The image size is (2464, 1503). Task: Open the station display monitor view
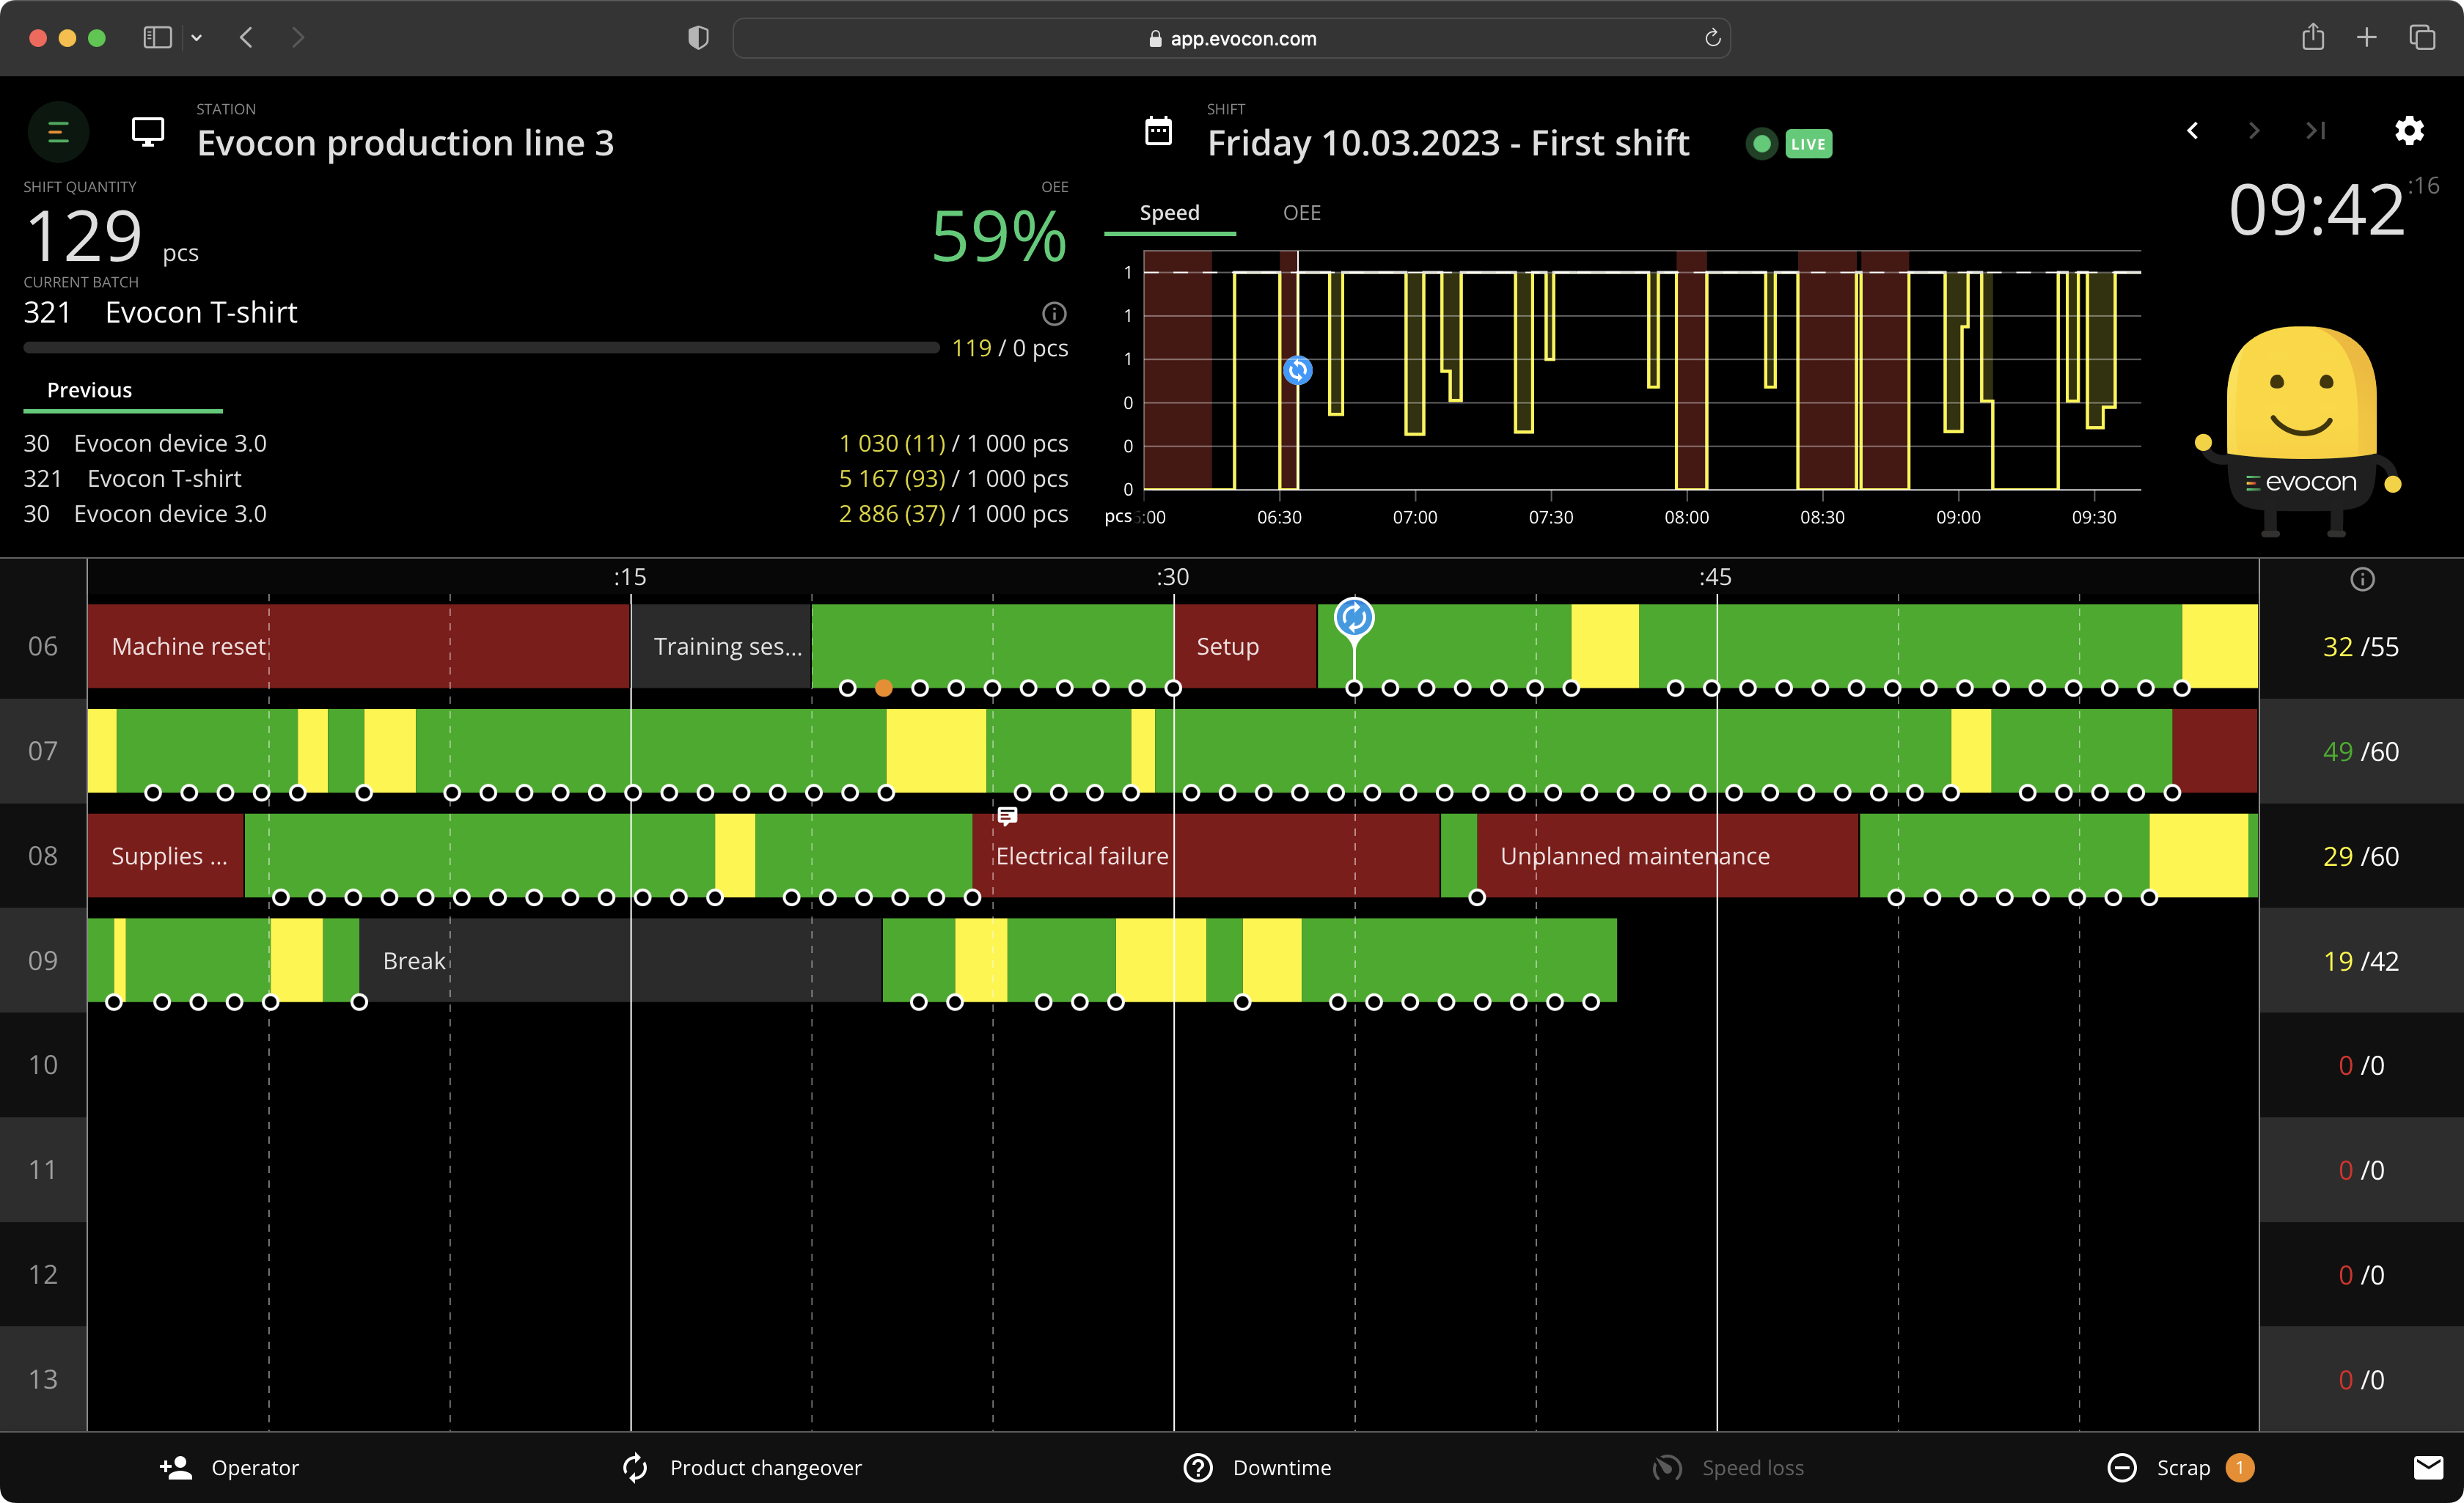148,131
